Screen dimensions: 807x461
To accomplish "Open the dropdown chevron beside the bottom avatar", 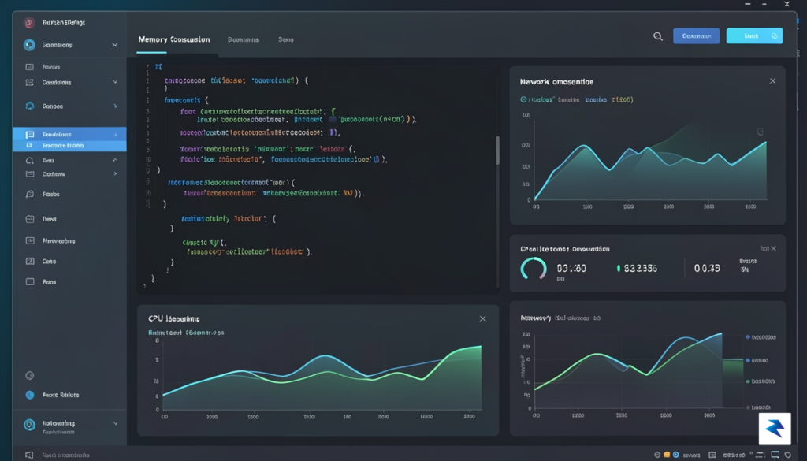I will pyautogui.click(x=115, y=423).
